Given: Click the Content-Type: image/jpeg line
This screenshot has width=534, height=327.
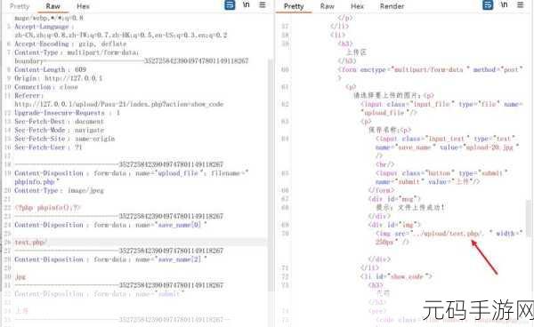Looking at the screenshot, I should pos(59,190).
